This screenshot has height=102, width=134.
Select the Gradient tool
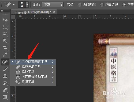(5, 97)
